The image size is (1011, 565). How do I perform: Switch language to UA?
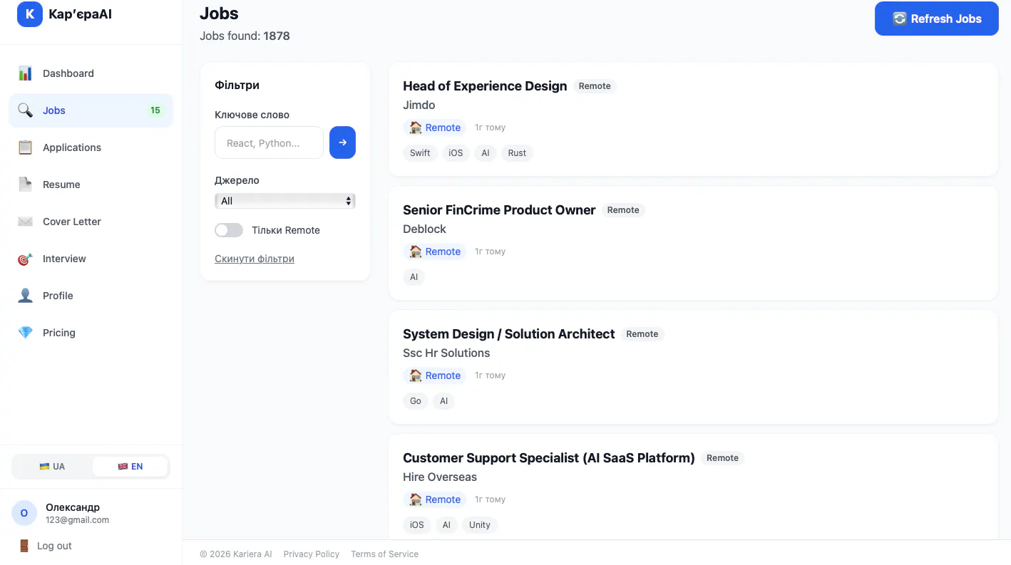tap(53, 467)
